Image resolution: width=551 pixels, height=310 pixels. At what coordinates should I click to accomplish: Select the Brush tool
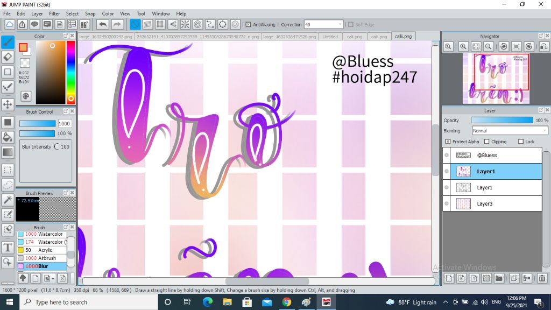tap(8, 42)
